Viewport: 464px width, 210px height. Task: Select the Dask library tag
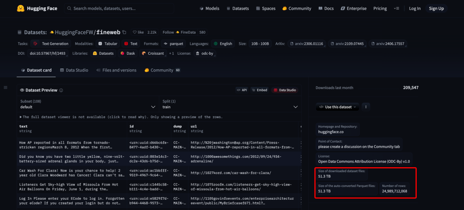(128, 53)
